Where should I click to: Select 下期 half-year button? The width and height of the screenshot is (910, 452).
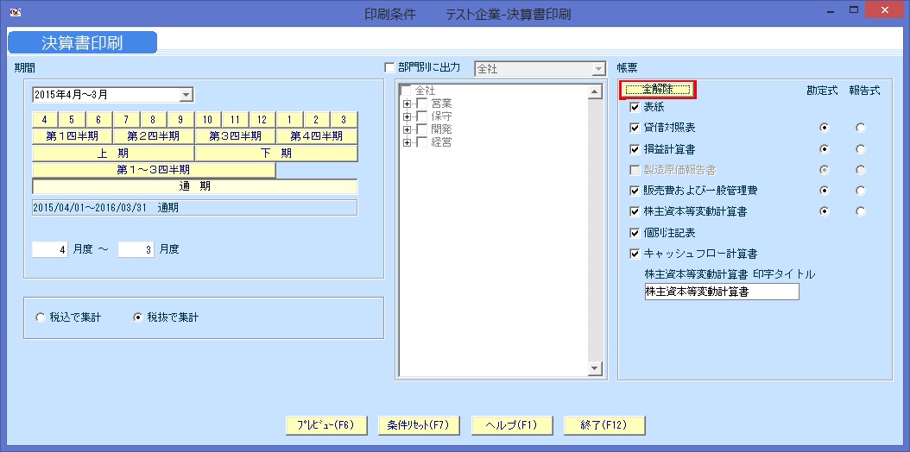click(276, 154)
